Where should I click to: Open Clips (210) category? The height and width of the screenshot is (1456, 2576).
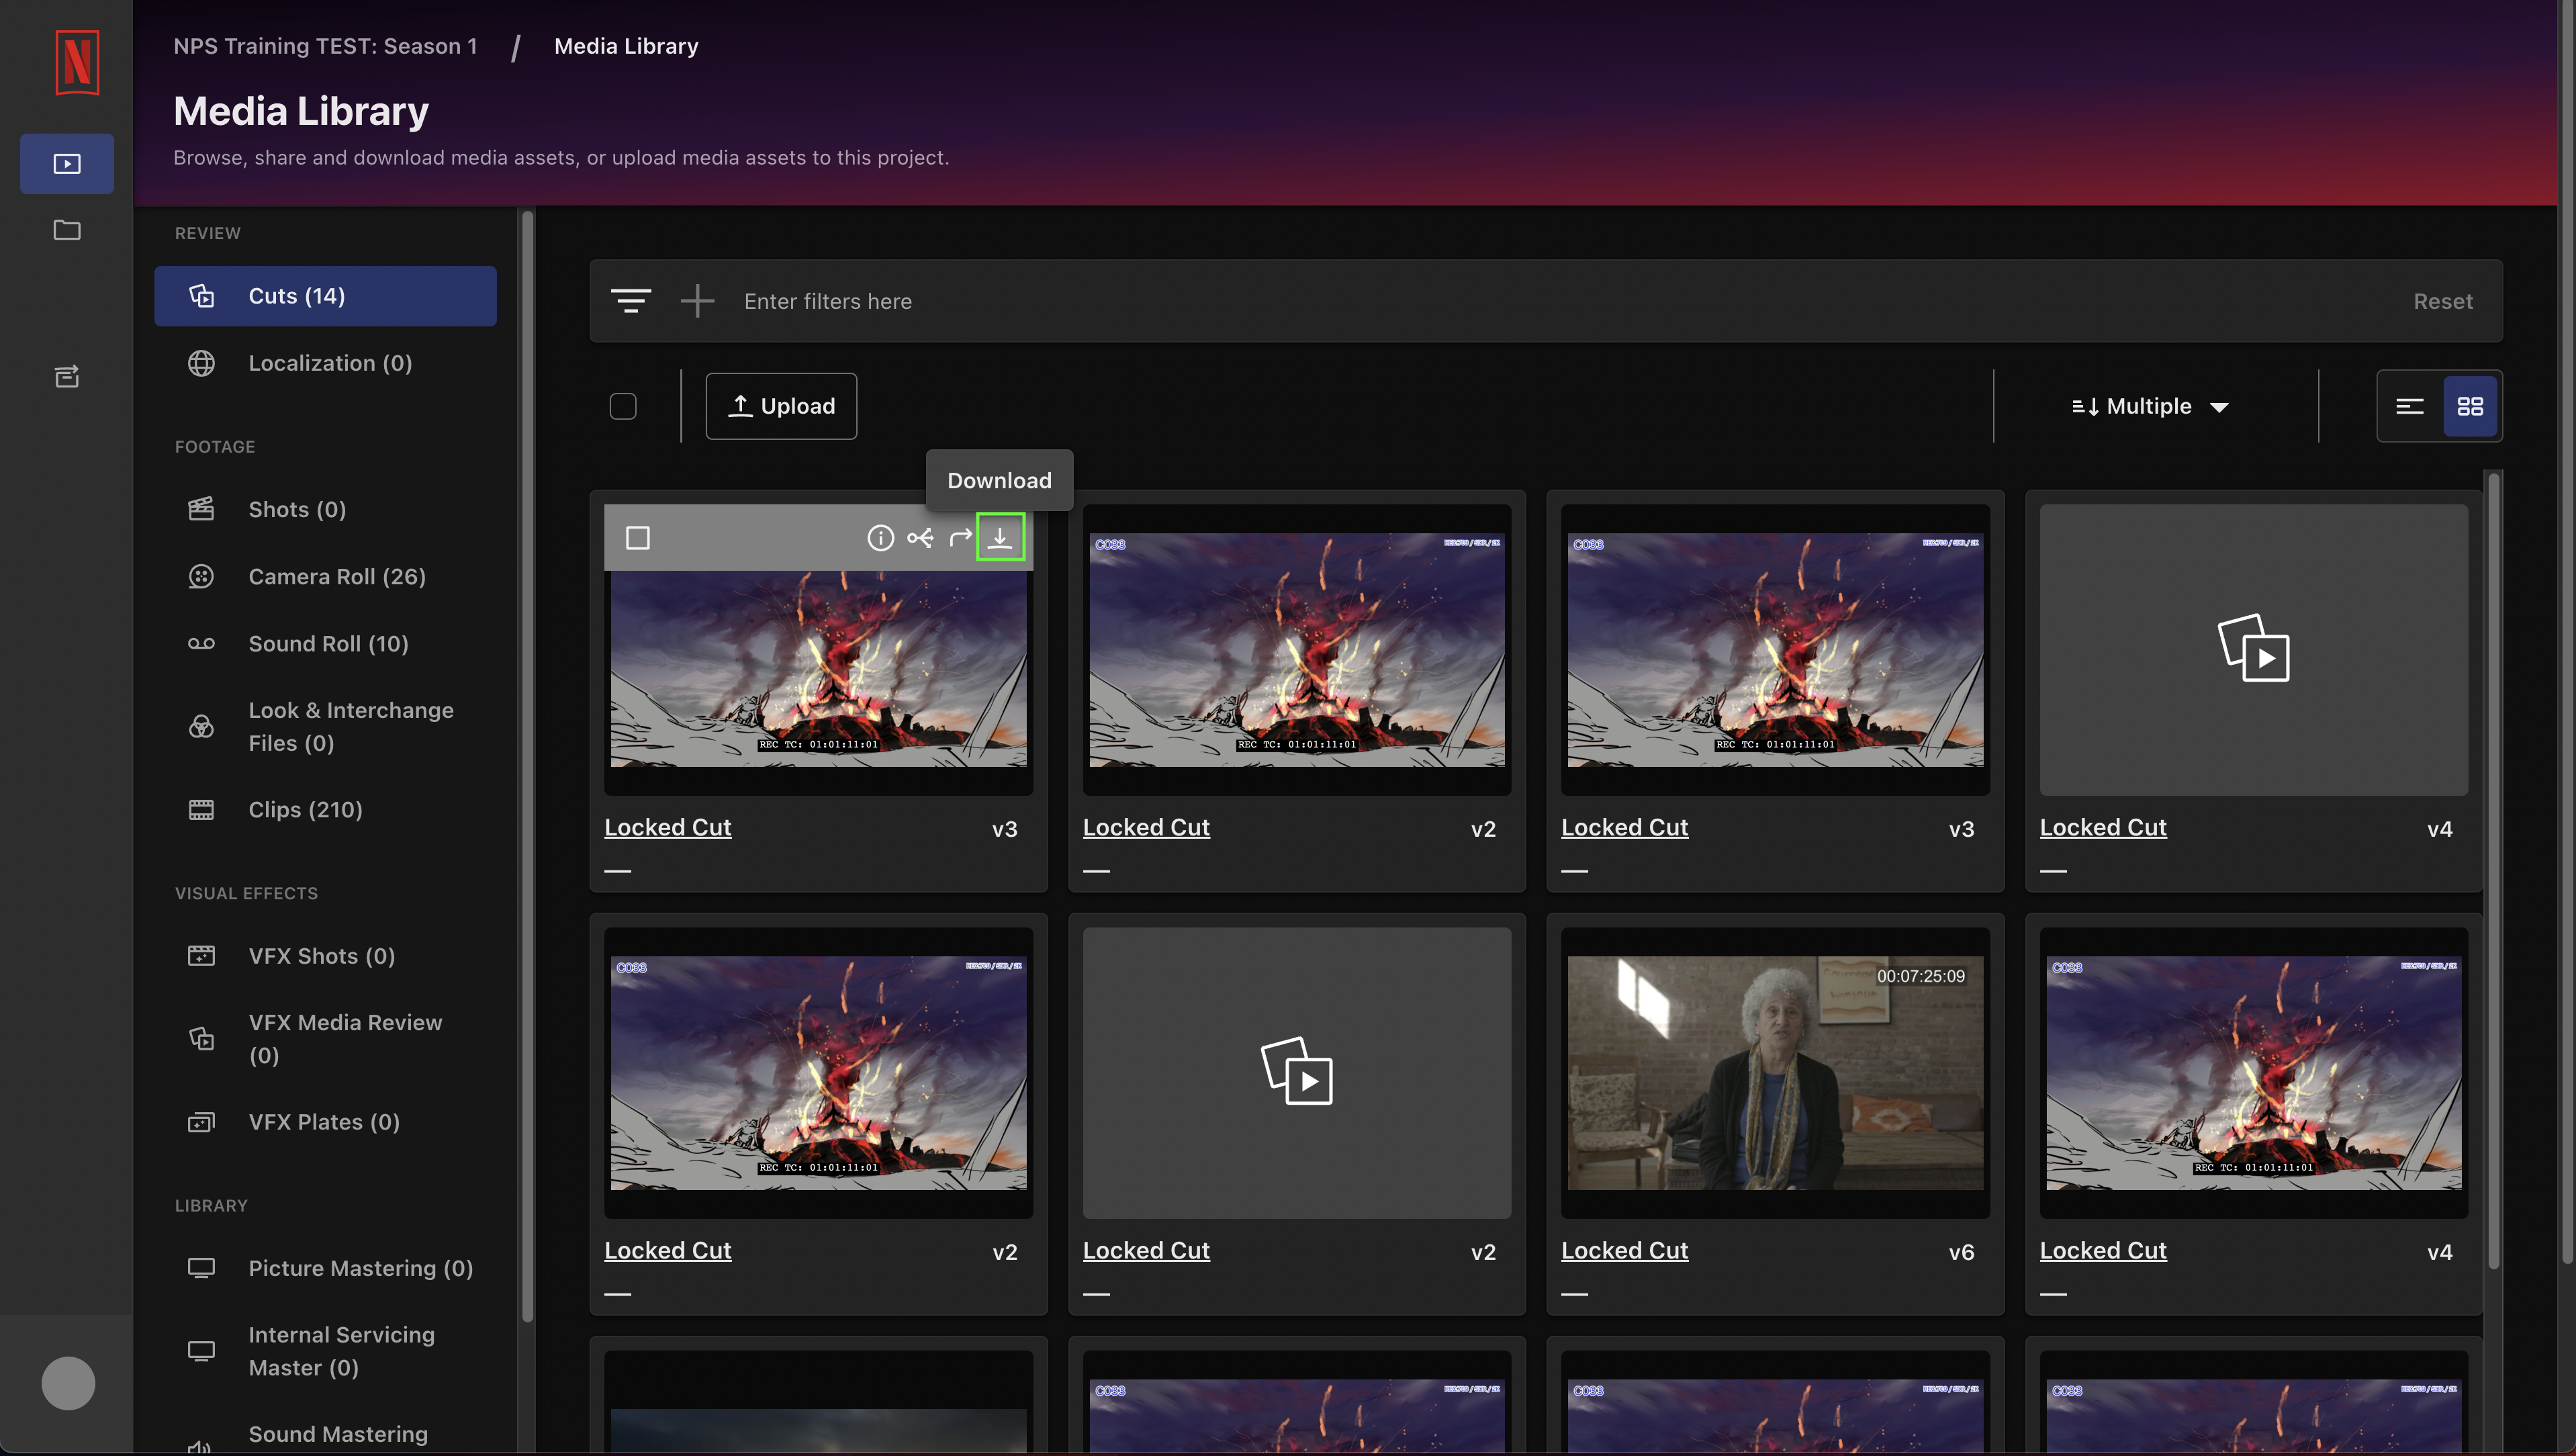(x=325, y=809)
